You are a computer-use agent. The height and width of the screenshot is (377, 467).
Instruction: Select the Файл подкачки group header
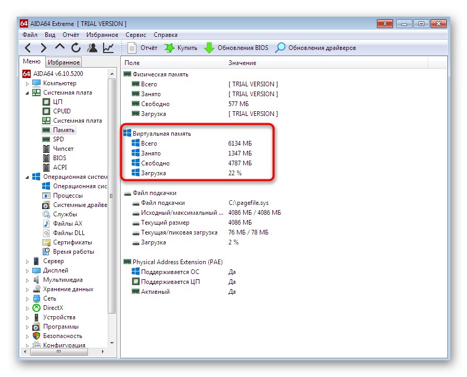[x=154, y=193]
